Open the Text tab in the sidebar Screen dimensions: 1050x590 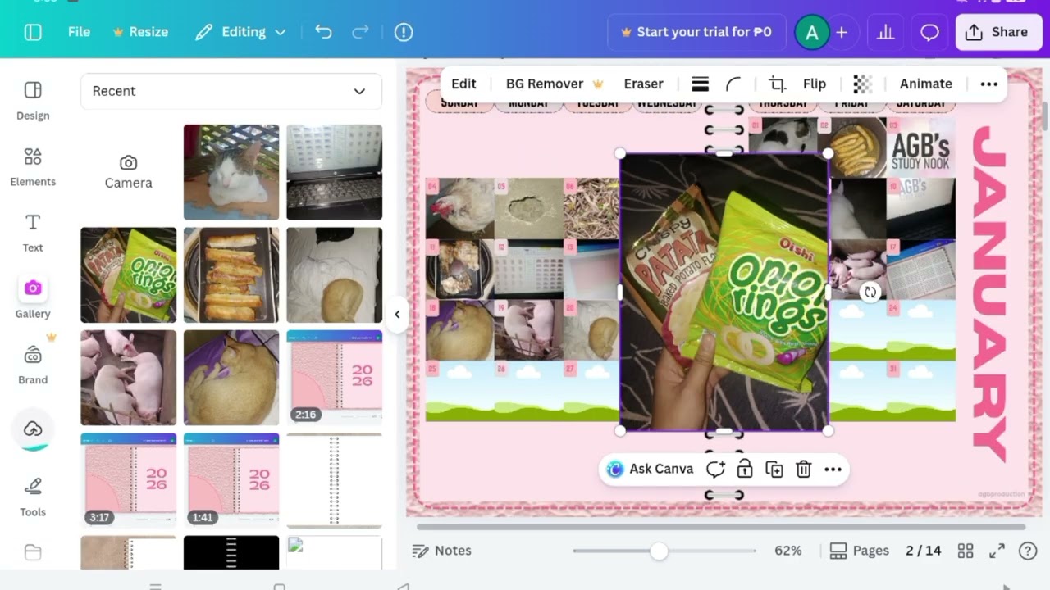pos(33,234)
